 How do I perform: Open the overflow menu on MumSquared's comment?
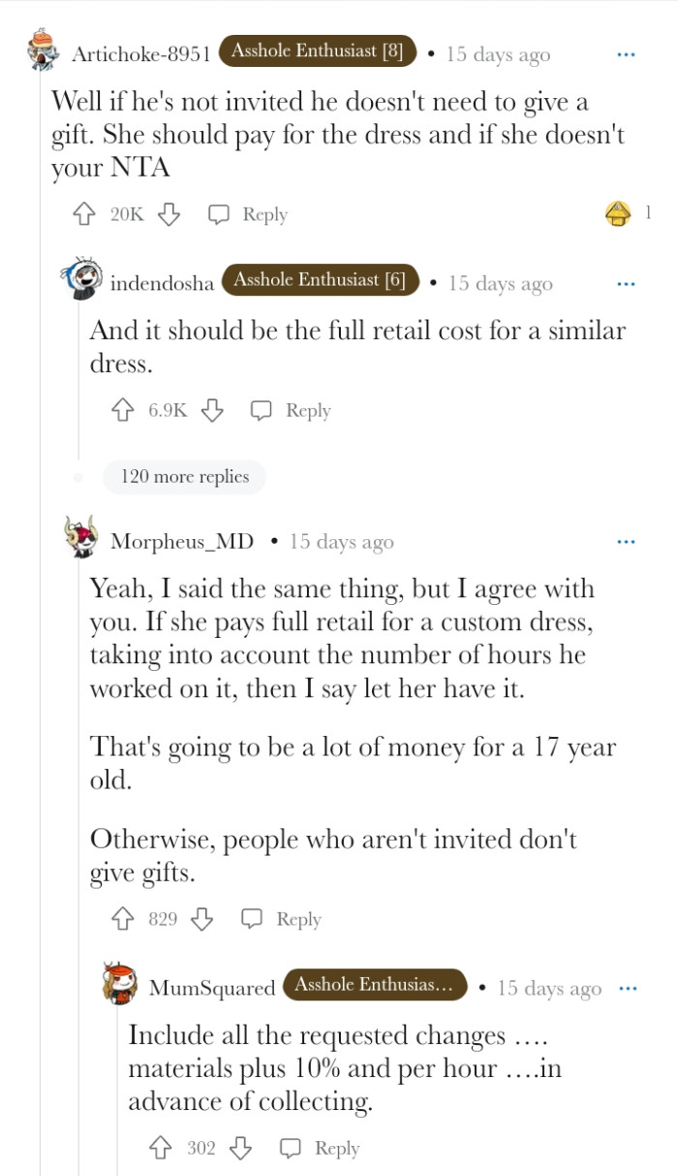click(628, 987)
